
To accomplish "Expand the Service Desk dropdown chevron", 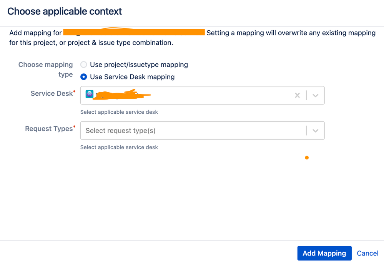I will point(316,95).
